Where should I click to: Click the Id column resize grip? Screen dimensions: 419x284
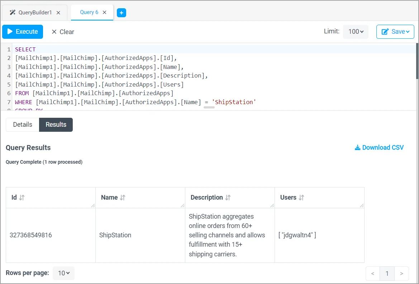[x=93, y=206]
